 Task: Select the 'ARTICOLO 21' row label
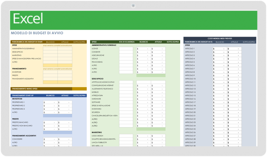[x=190, y=116]
